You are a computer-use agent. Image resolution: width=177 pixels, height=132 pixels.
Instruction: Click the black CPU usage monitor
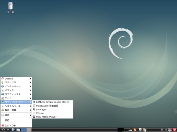121,130
